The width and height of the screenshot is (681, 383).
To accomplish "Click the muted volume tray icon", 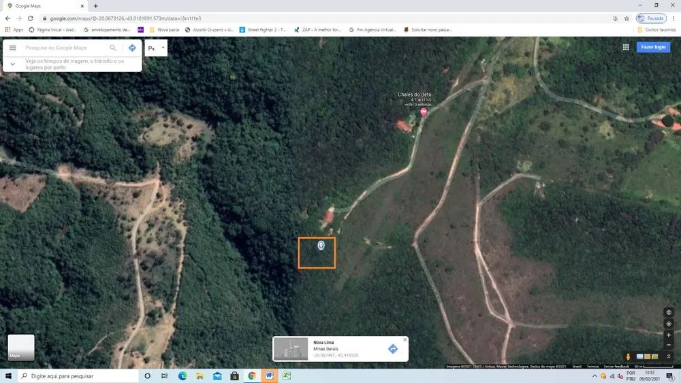I will 620,376.
